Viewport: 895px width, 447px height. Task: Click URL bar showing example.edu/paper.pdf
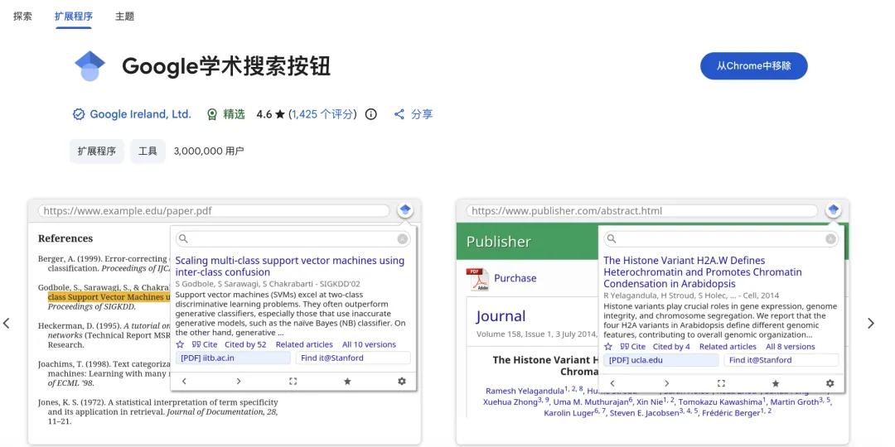coord(214,210)
